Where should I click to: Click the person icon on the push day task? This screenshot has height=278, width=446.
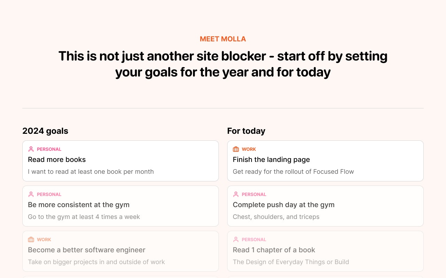236,194
